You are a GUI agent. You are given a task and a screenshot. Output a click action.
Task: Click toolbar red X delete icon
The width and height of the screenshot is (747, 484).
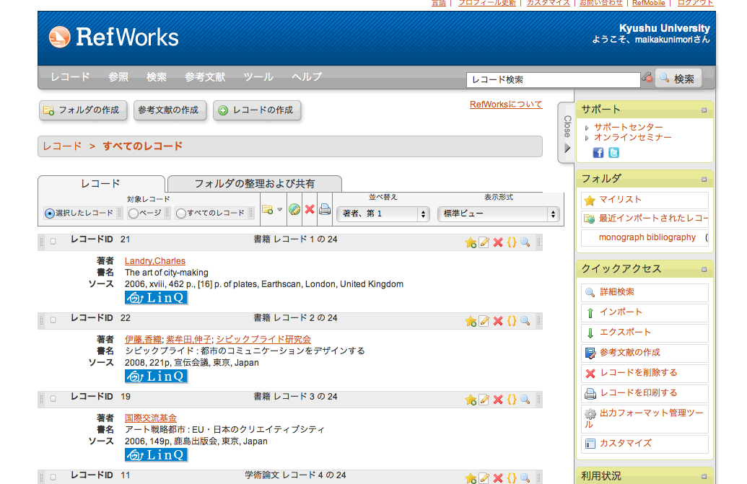(310, 209)
